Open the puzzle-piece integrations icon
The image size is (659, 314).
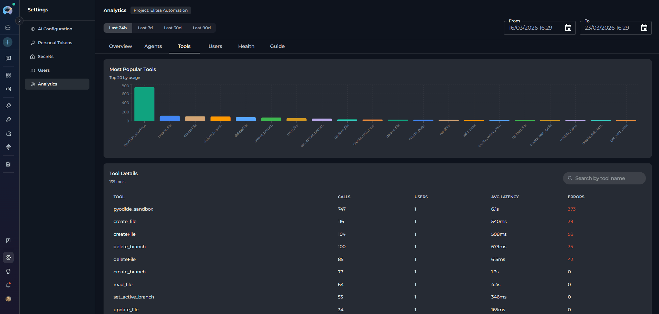coord(8,133)
